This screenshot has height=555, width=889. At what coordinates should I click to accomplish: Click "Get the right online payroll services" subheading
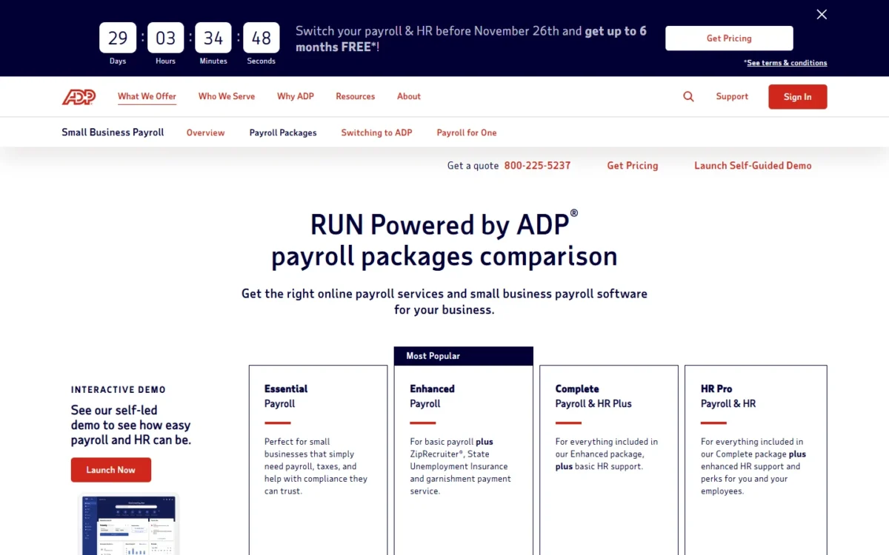coord(444,302)
